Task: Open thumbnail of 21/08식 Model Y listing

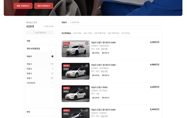Action: pyautogui.click(x=76, y=49)
